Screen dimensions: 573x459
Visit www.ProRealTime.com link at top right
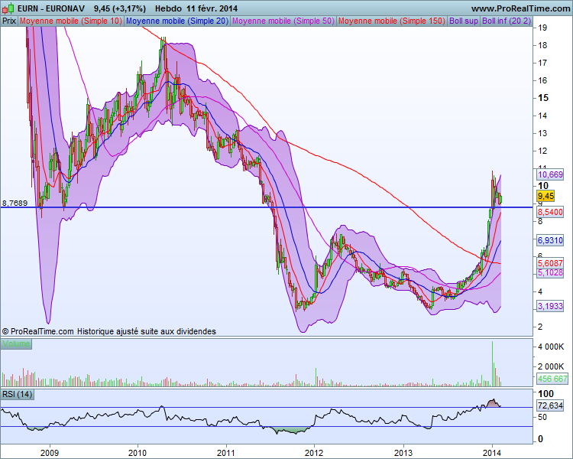point(520,8)
